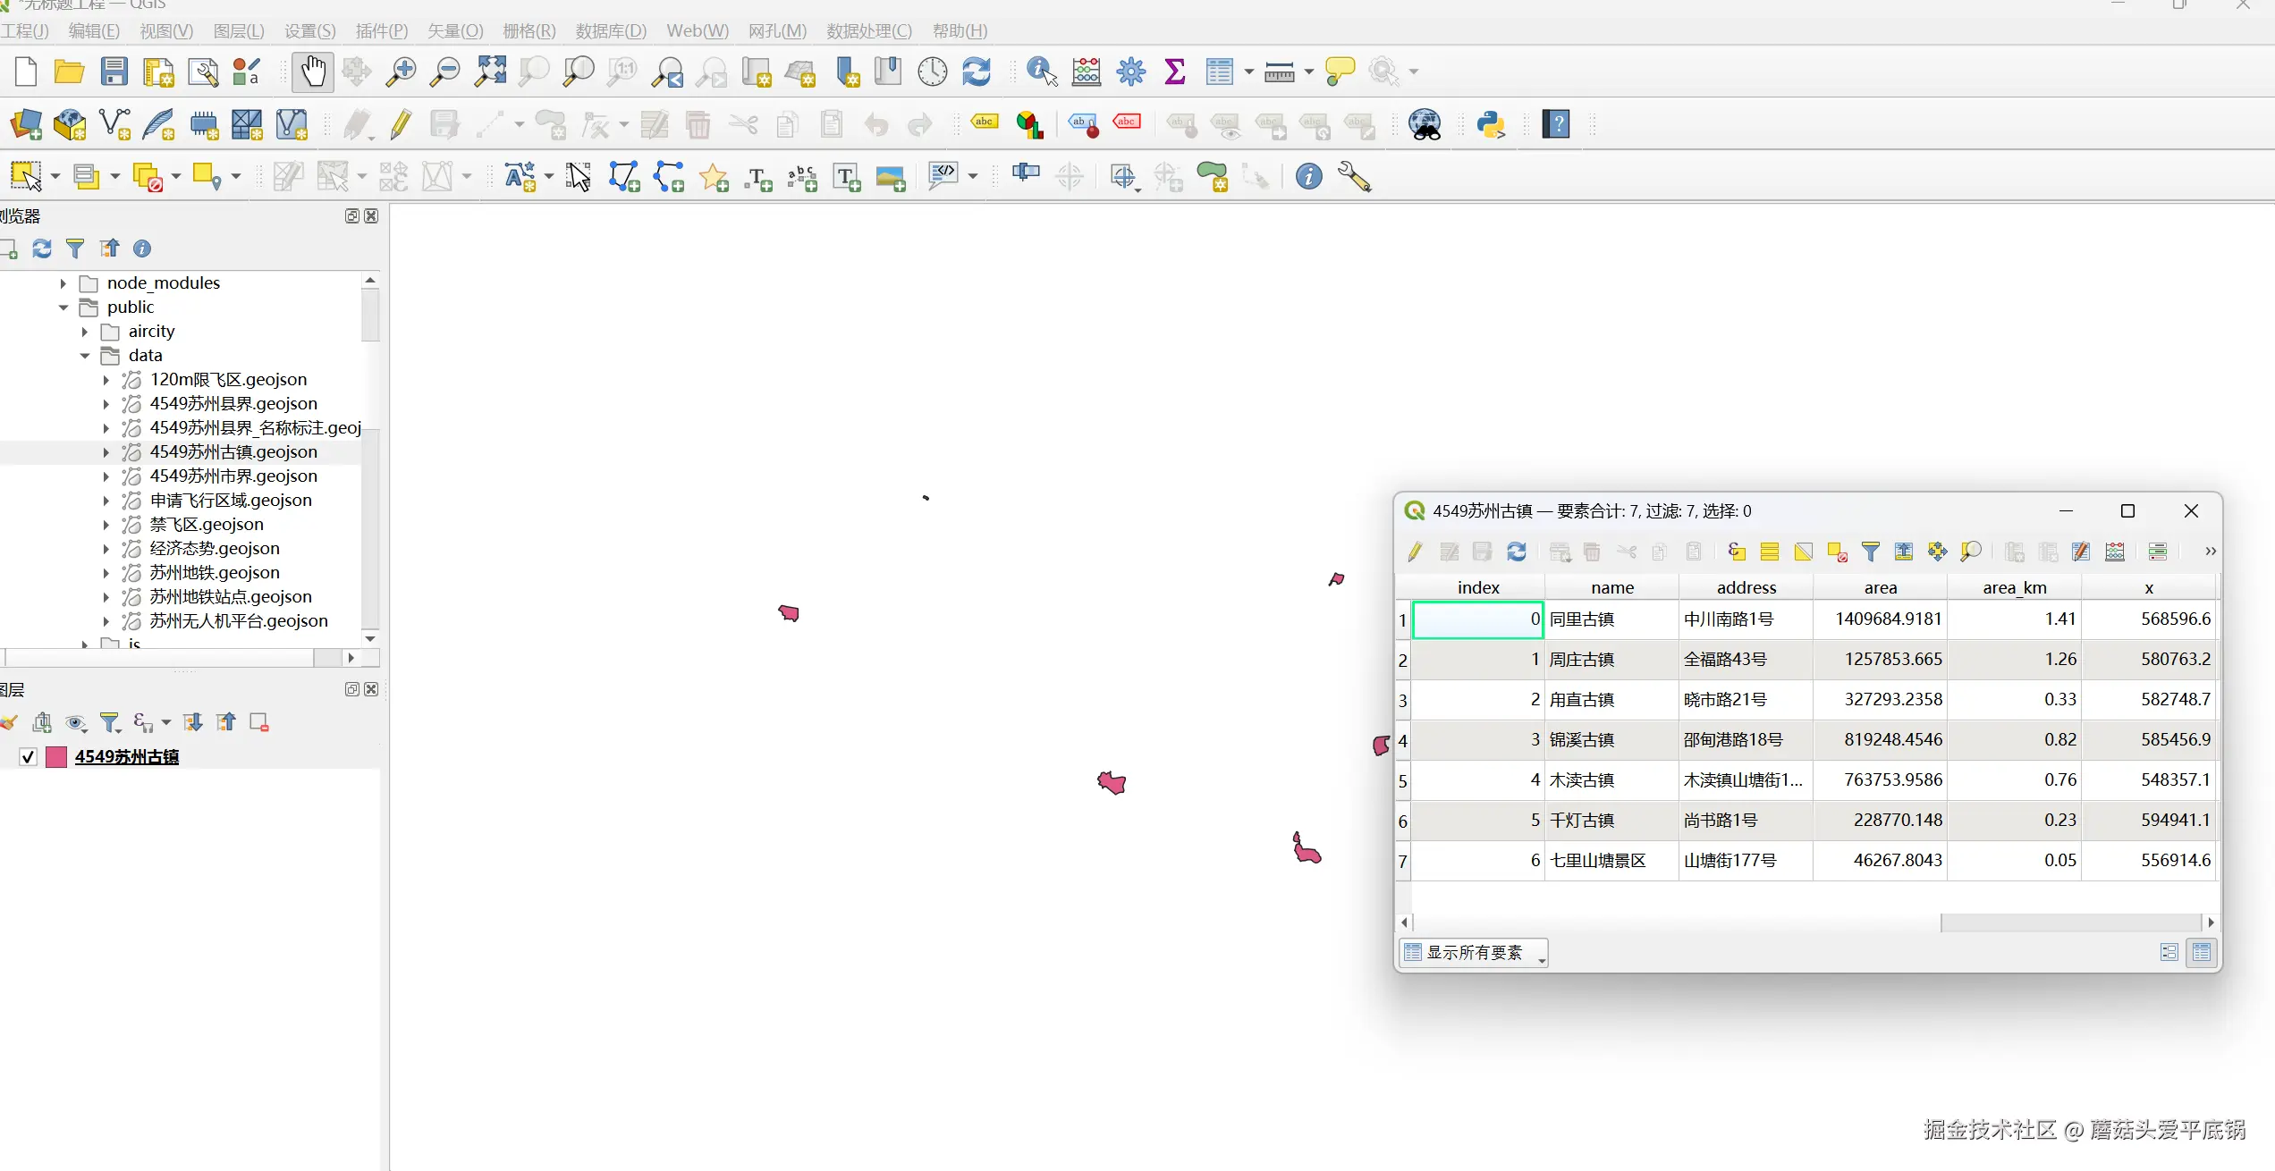Screen dimensions: 2275x1171
Task: Open the 插件(P) menu
Action: 381,31
